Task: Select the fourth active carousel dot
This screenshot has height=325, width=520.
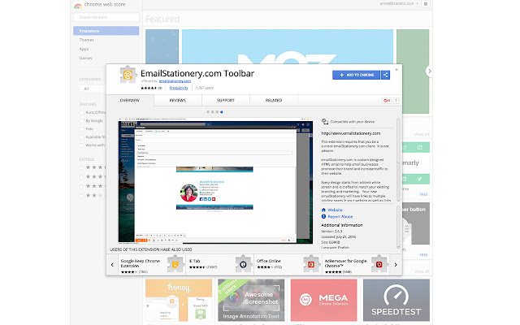Action: 222,112
